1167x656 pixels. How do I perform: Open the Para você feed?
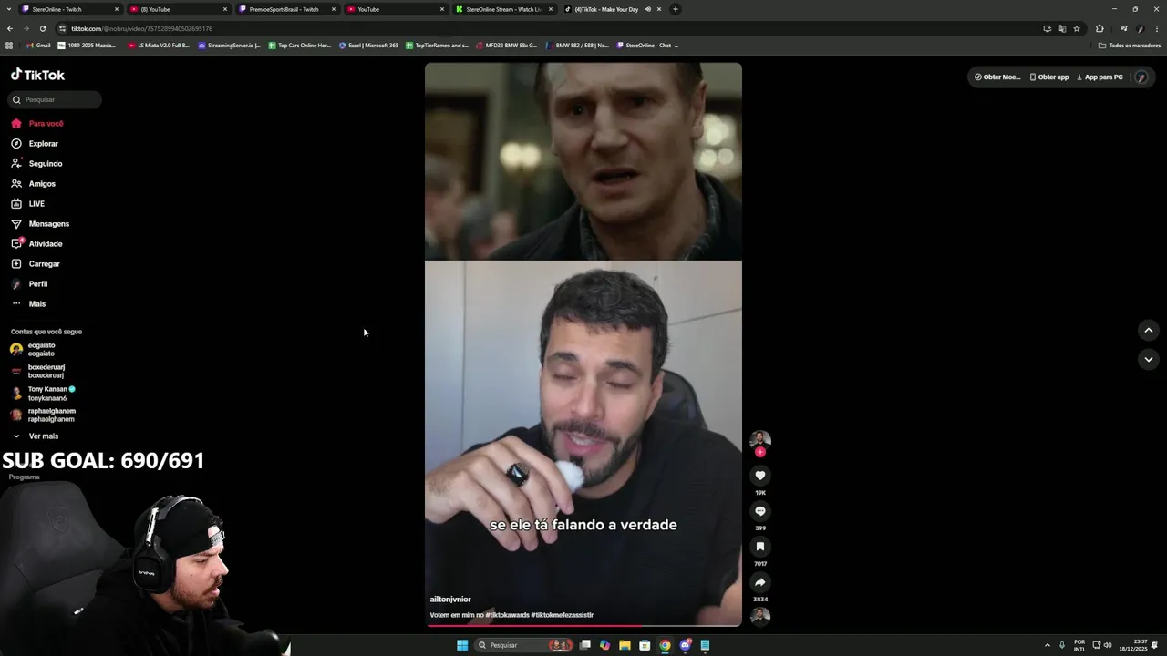[37, 123]
